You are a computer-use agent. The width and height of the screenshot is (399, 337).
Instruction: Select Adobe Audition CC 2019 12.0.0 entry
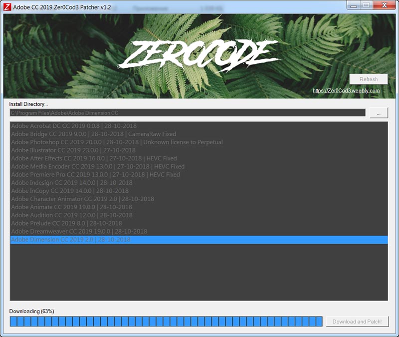click(x=199, y=215)
